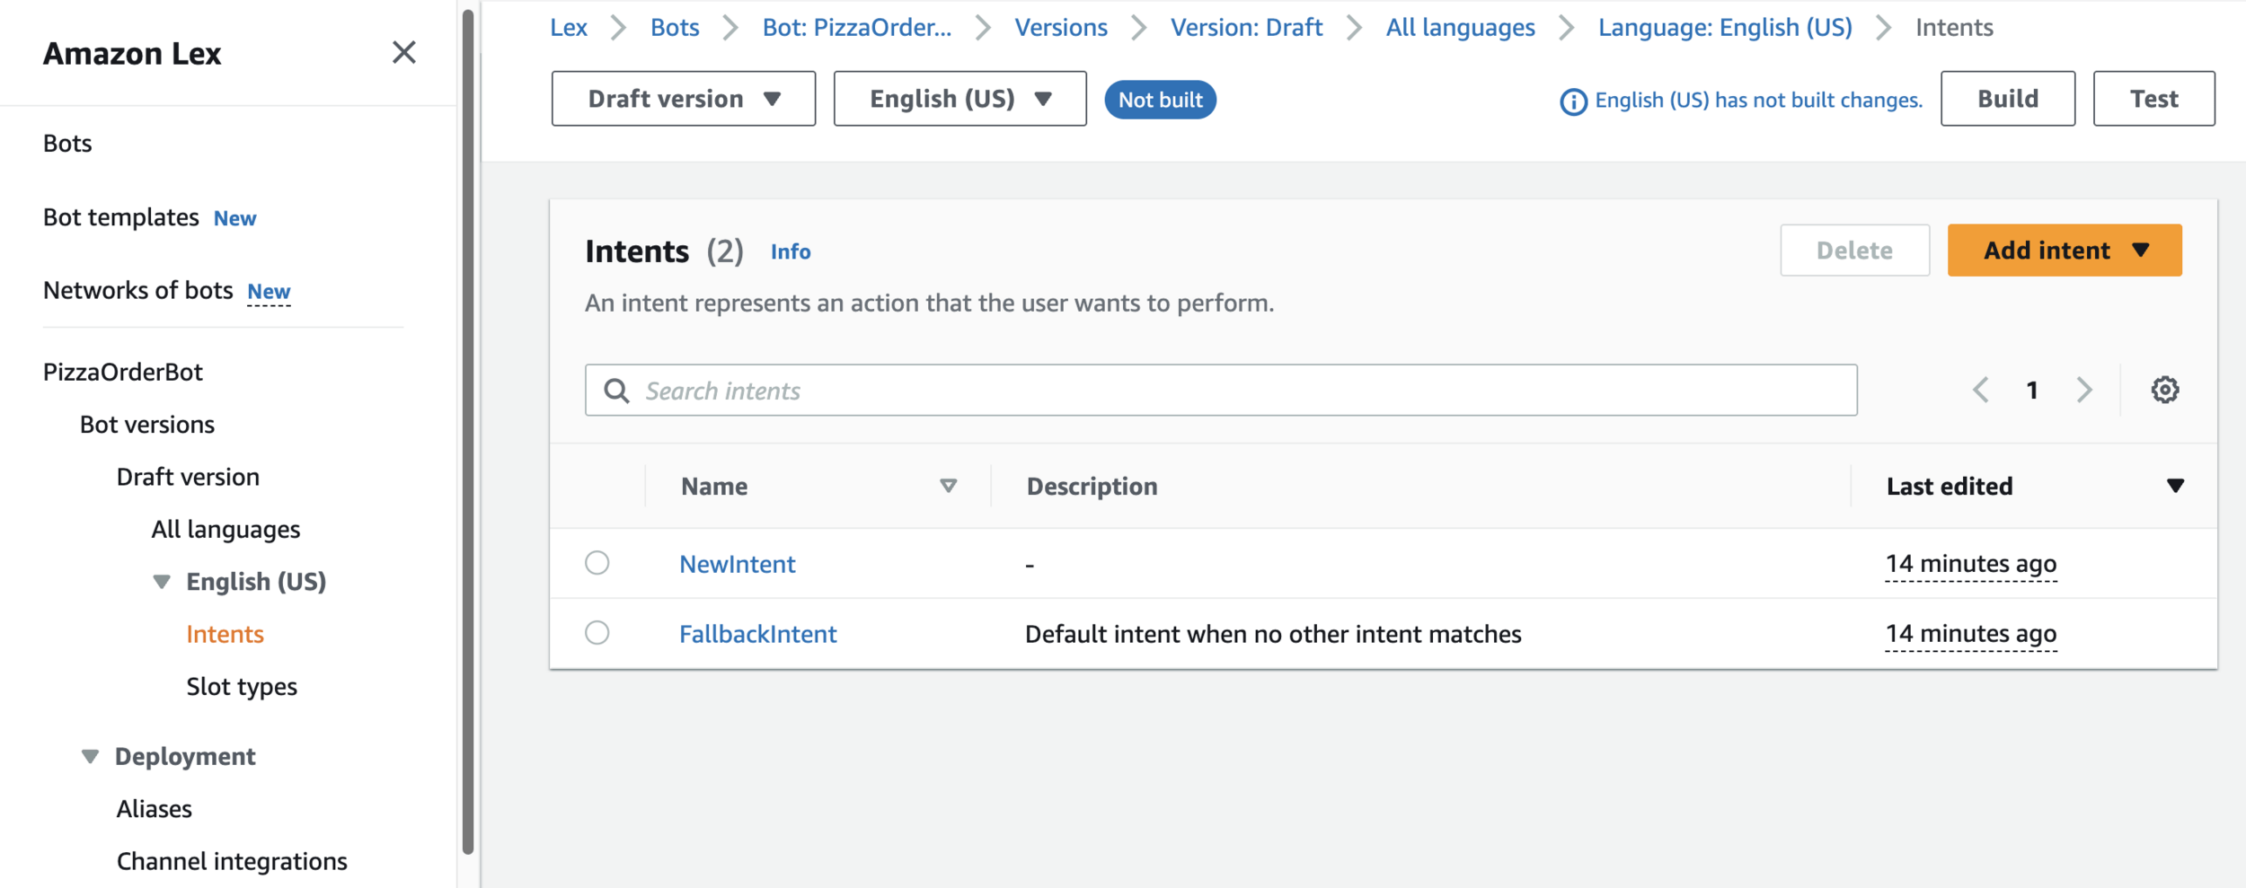
Task: Sort intents by Name column arrow
Action: pyautogui.click(x=948, y=486)
